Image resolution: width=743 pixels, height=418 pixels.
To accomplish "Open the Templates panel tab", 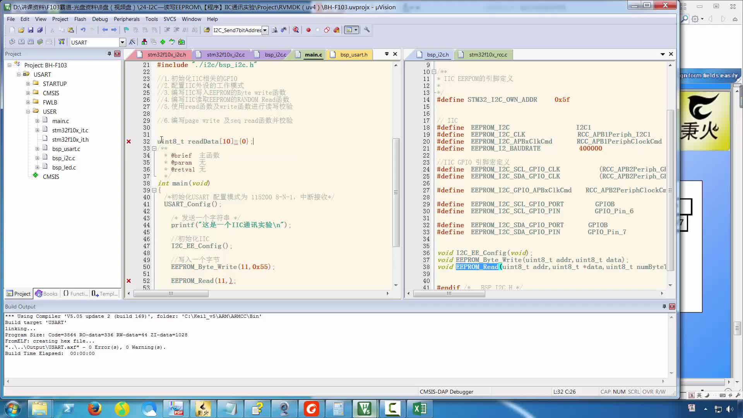I will click(x=104, y=294).
